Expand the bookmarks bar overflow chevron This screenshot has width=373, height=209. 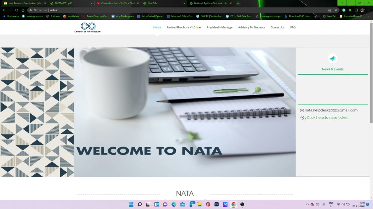pos(369,16)
